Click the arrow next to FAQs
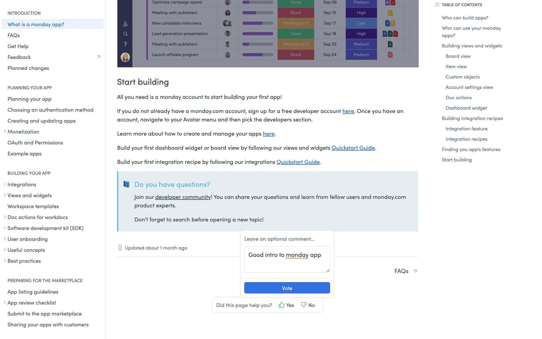Viewport: 542px width, 339px height. click(415, 271)
